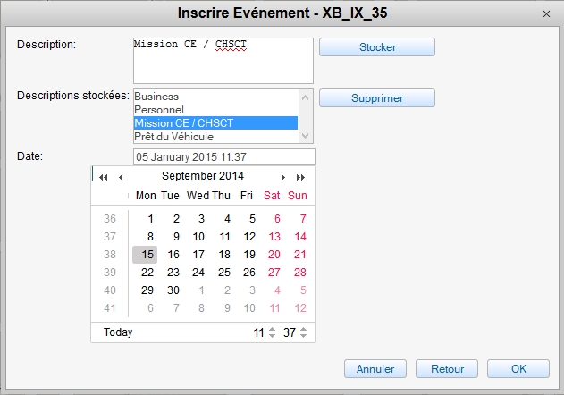Click the Stocker button
Screen dimensions: 564x395
coord(376,46)
